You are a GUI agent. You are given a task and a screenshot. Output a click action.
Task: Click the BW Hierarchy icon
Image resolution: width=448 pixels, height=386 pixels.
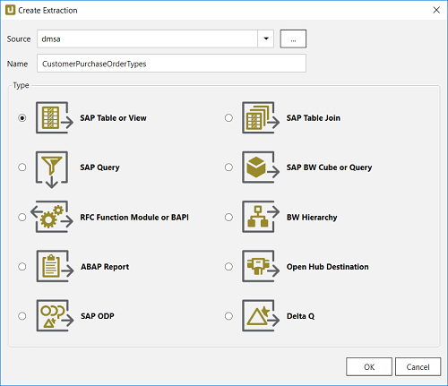[261, 217]
